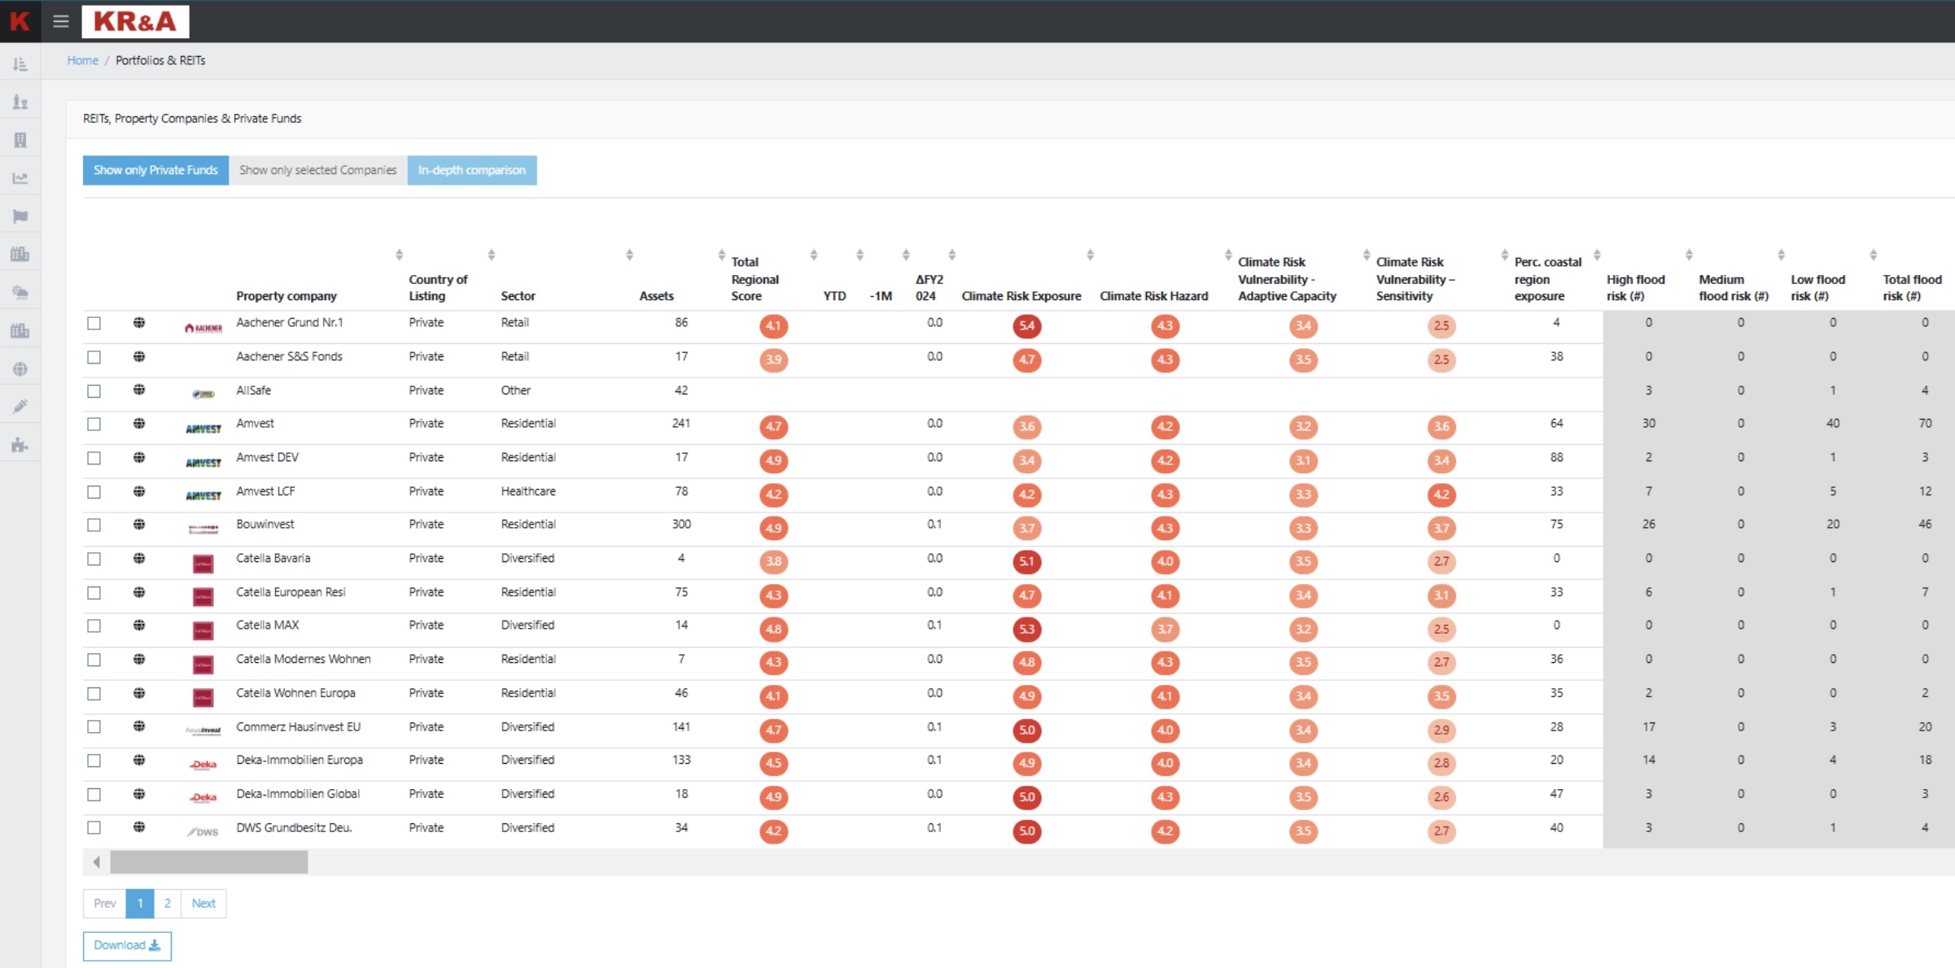The height and width of the screenshot is (968, 1955).
Task: Open the city icon below the weather icon
Action: pyautogui.click(x=20, y=331)
